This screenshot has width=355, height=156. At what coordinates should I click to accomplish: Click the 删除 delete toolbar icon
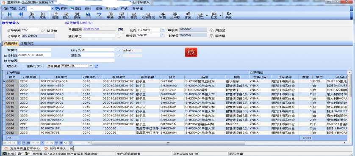77,15
